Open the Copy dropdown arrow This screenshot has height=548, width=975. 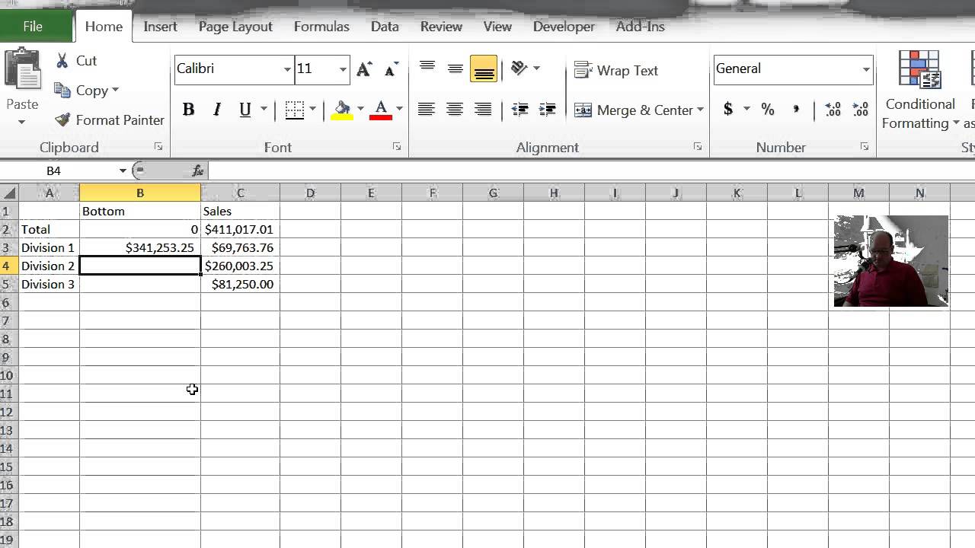coord(115,91)
